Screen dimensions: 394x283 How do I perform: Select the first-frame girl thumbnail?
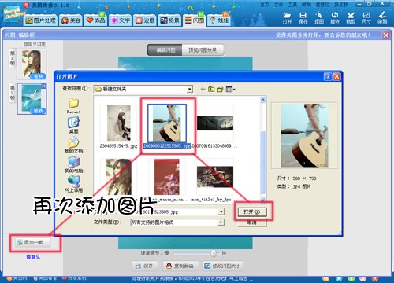click(x=32, y=63)
